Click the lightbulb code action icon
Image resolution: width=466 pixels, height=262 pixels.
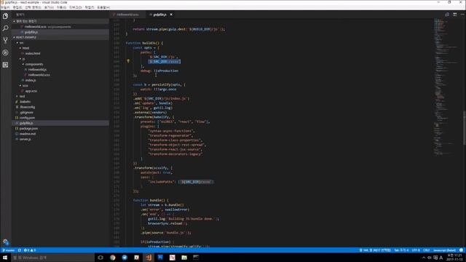coord(128,61)
